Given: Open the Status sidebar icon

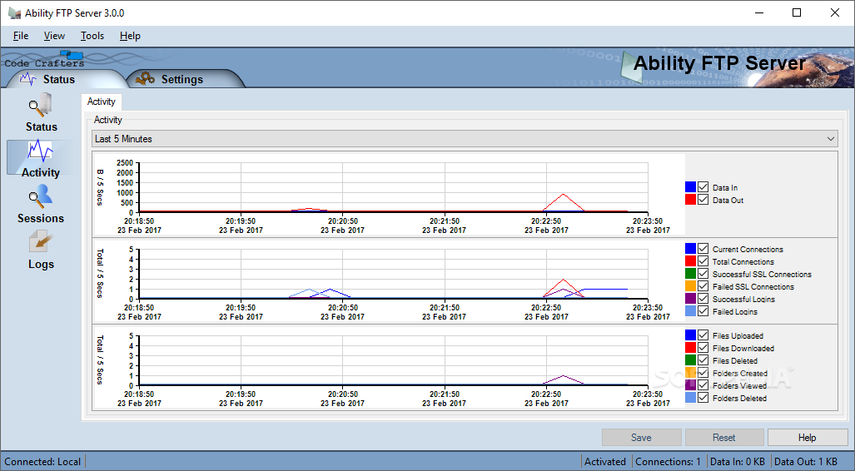Looking at the screenshot, I should (41, 112).
